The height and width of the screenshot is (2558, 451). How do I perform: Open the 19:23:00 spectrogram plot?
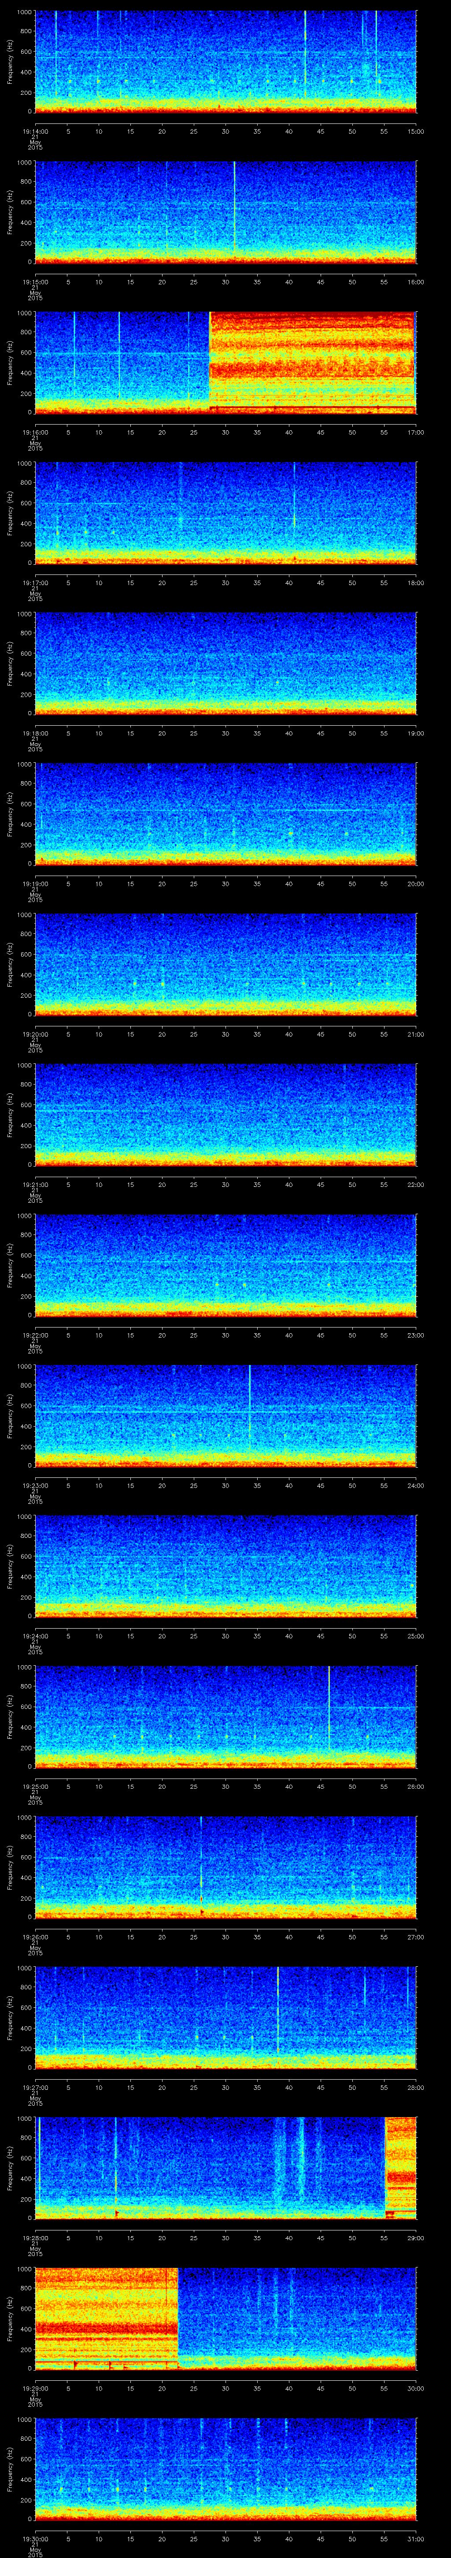pos(225,1415)
